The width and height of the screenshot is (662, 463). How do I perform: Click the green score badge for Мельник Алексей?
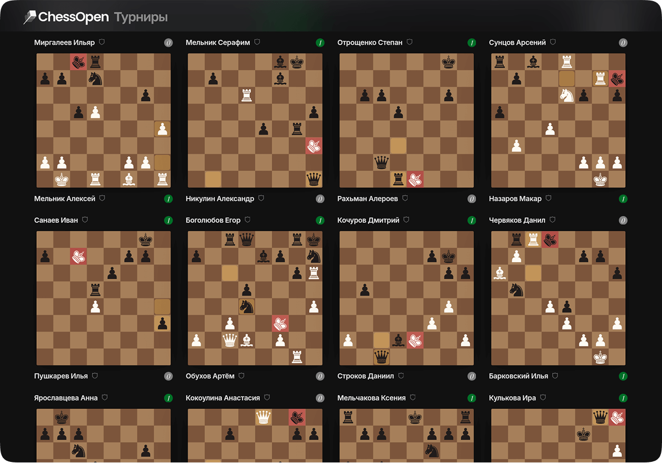point(168,199)
